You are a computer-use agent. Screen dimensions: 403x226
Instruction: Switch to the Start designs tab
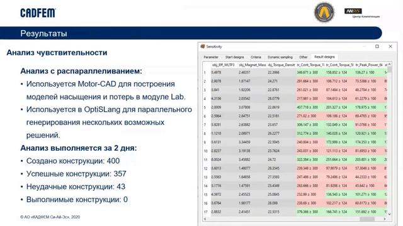[234, 57]
